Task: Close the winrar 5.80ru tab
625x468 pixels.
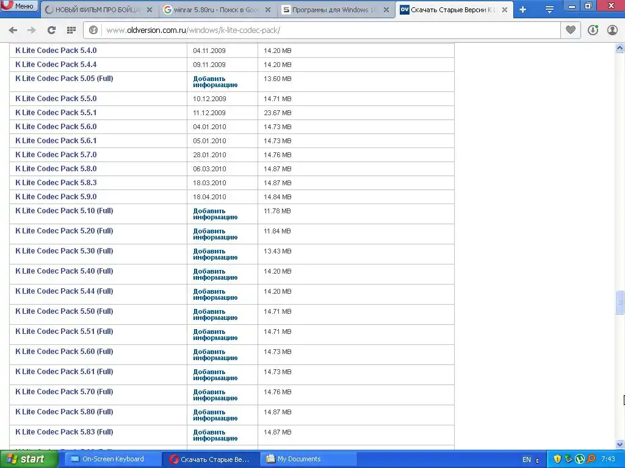Action: pos(268,10)
